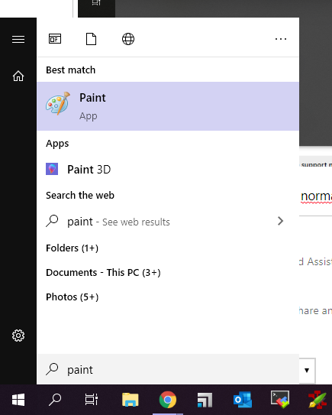The image size is (332, 415).
Task: Open the gray stair-shaped app on taskbar
Action: 205,400
